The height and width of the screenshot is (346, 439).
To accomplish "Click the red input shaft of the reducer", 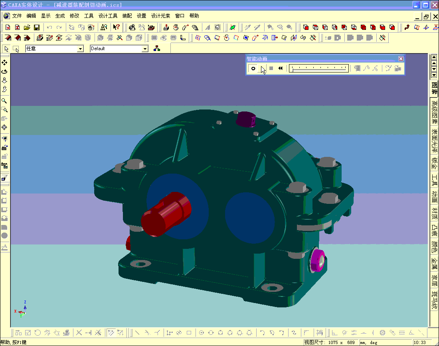I will tap(166, 215).
